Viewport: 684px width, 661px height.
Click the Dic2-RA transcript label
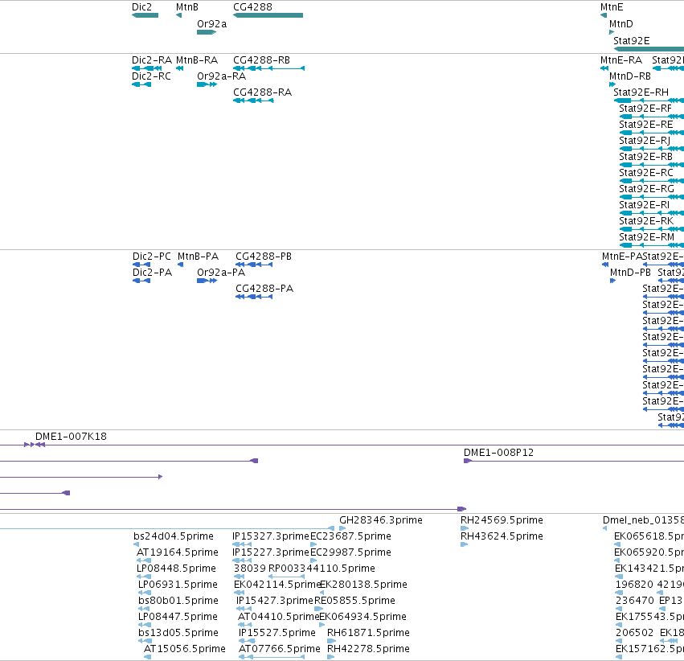(x=152, y=60)
